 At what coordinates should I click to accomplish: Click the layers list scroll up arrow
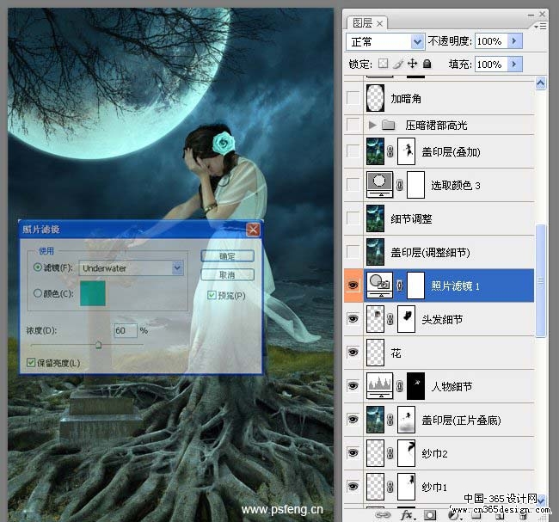(540, 83)
